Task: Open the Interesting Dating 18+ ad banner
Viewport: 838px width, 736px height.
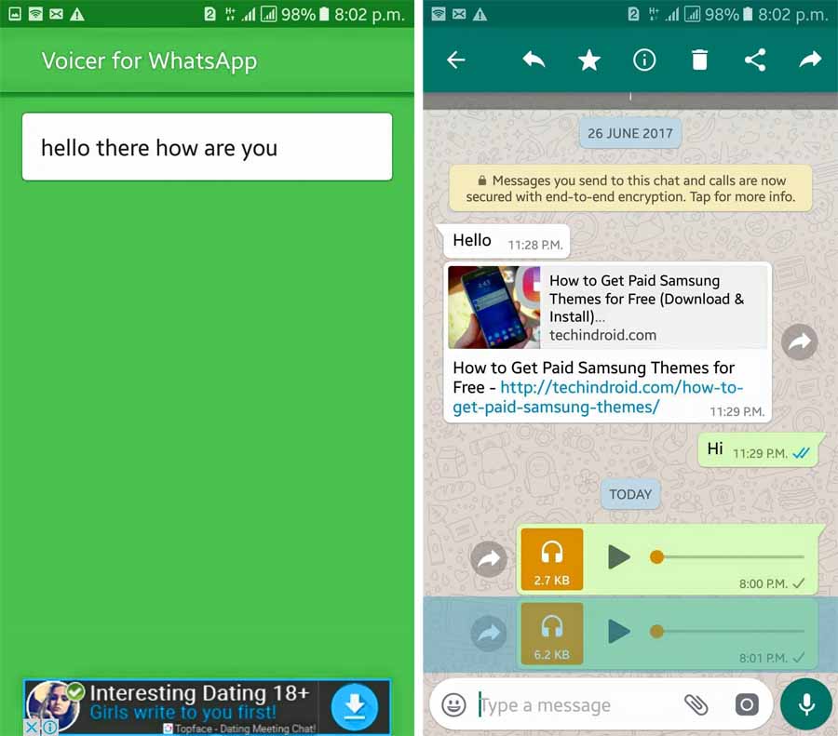Action: tap(207, 707)
